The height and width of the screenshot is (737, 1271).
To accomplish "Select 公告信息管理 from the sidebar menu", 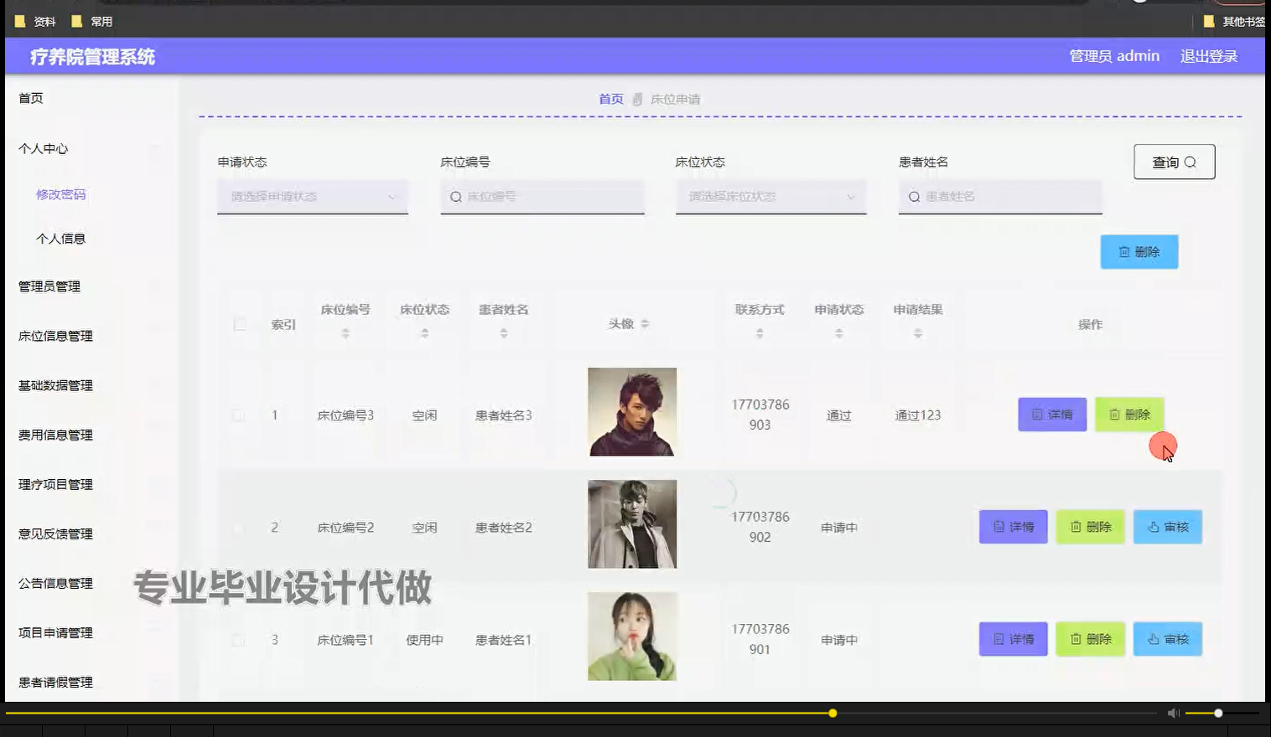I will 54,583.
